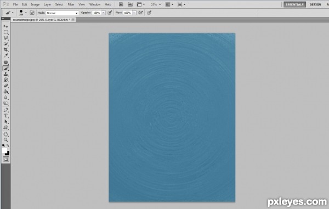Select the Zoom tool
This screenshot has width=329, height=209.
coord(6,140)
